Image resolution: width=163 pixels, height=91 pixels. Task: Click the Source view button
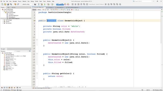pos(34,10)
